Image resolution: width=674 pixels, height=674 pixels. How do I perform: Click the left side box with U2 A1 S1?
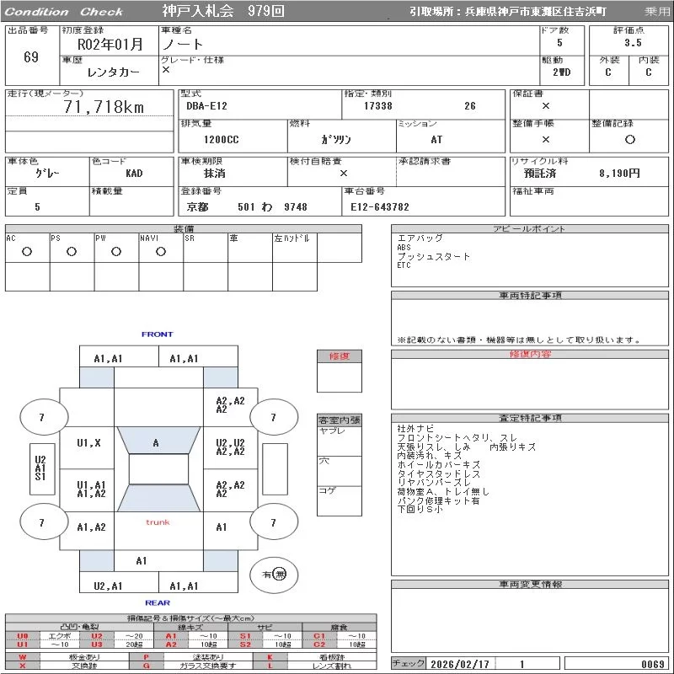(40, 468)
